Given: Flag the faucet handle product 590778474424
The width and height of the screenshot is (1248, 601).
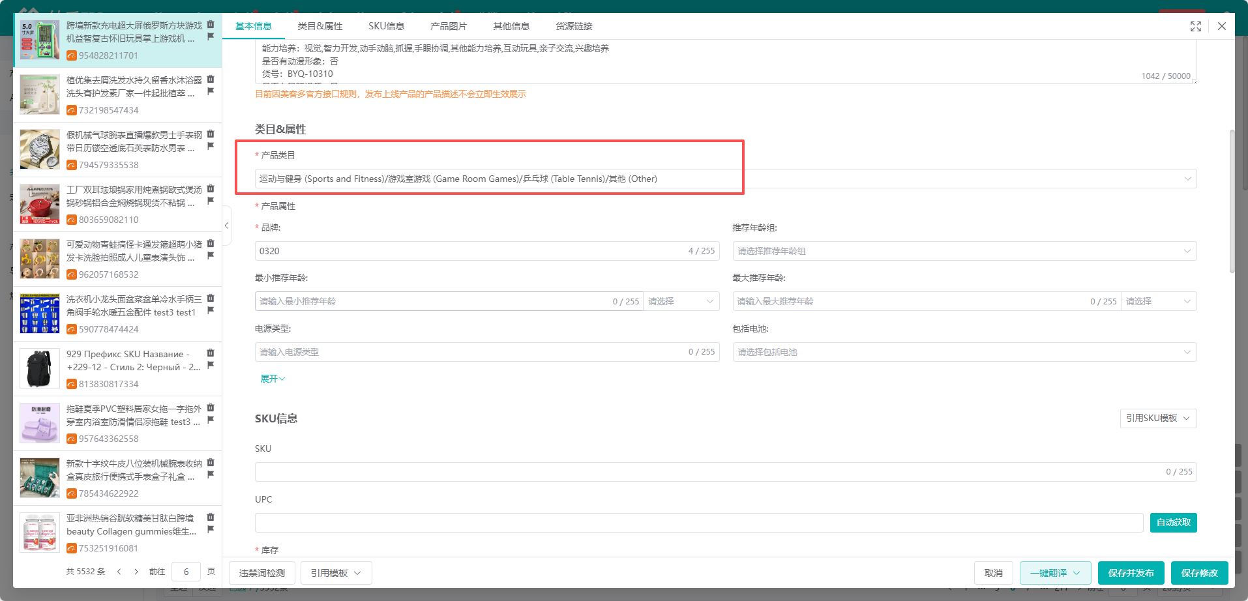Looking at the screenshot, I should (211, 310).
